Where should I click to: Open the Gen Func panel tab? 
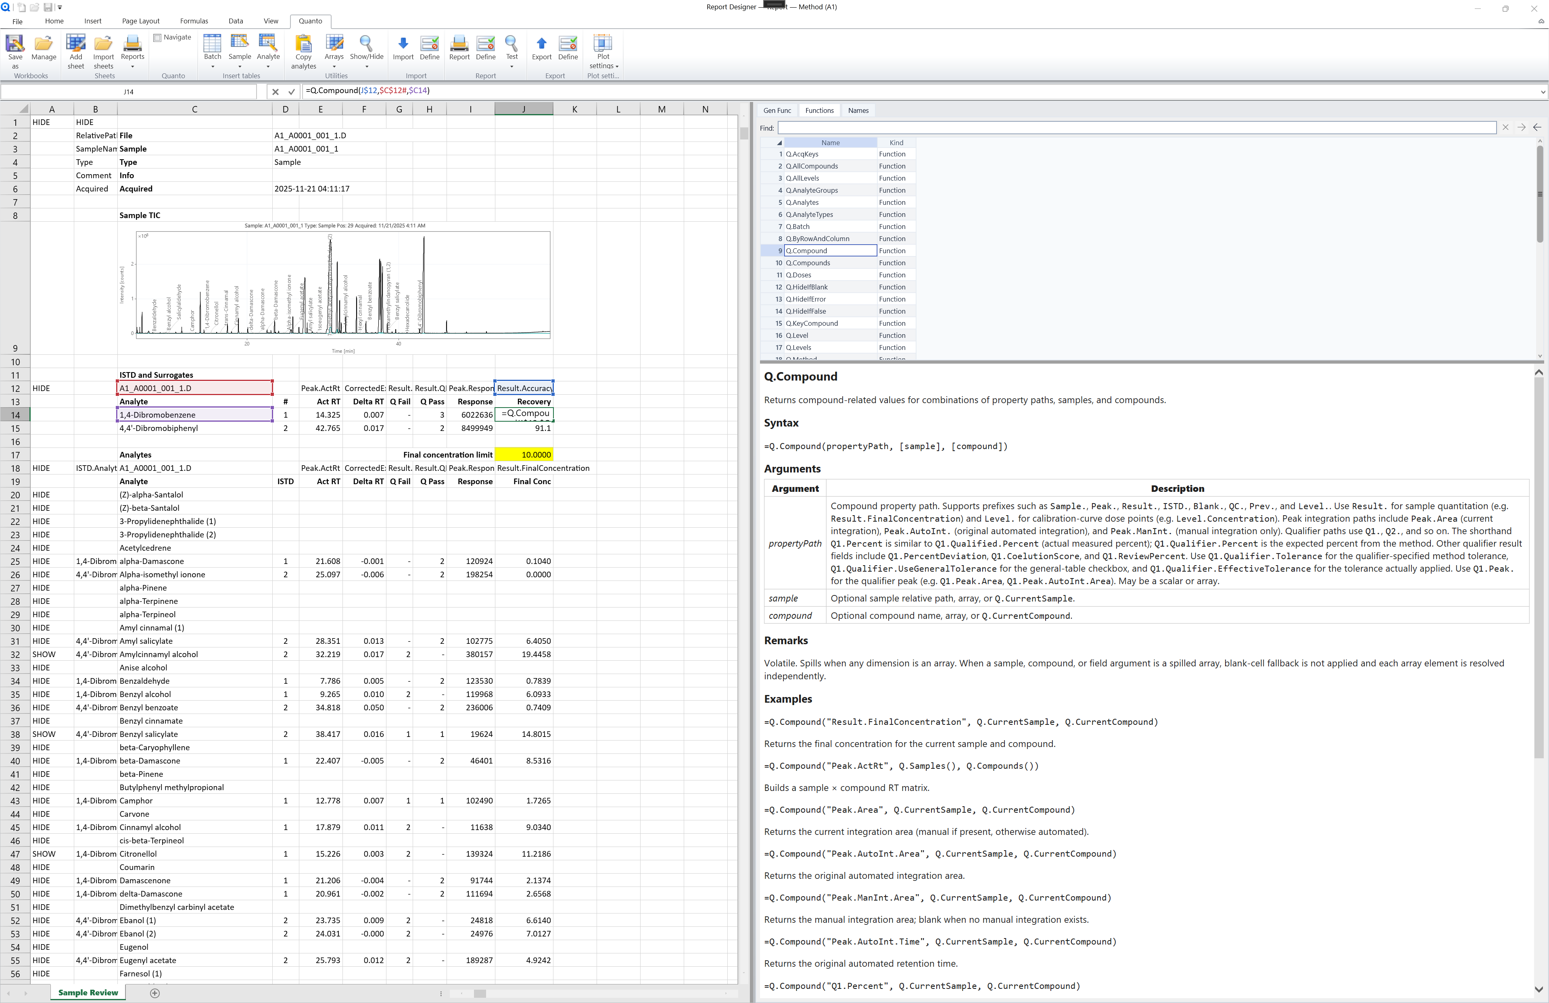[777, 110]
